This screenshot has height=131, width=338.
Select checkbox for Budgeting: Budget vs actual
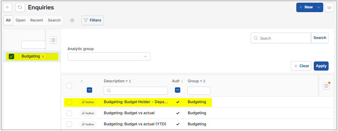pos(69,113)
